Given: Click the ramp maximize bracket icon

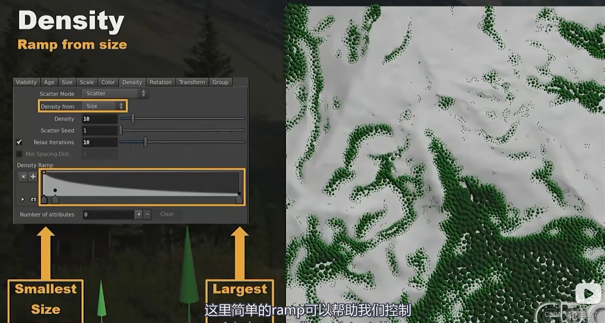Looking at the screenshot, I should pos(33,199).
